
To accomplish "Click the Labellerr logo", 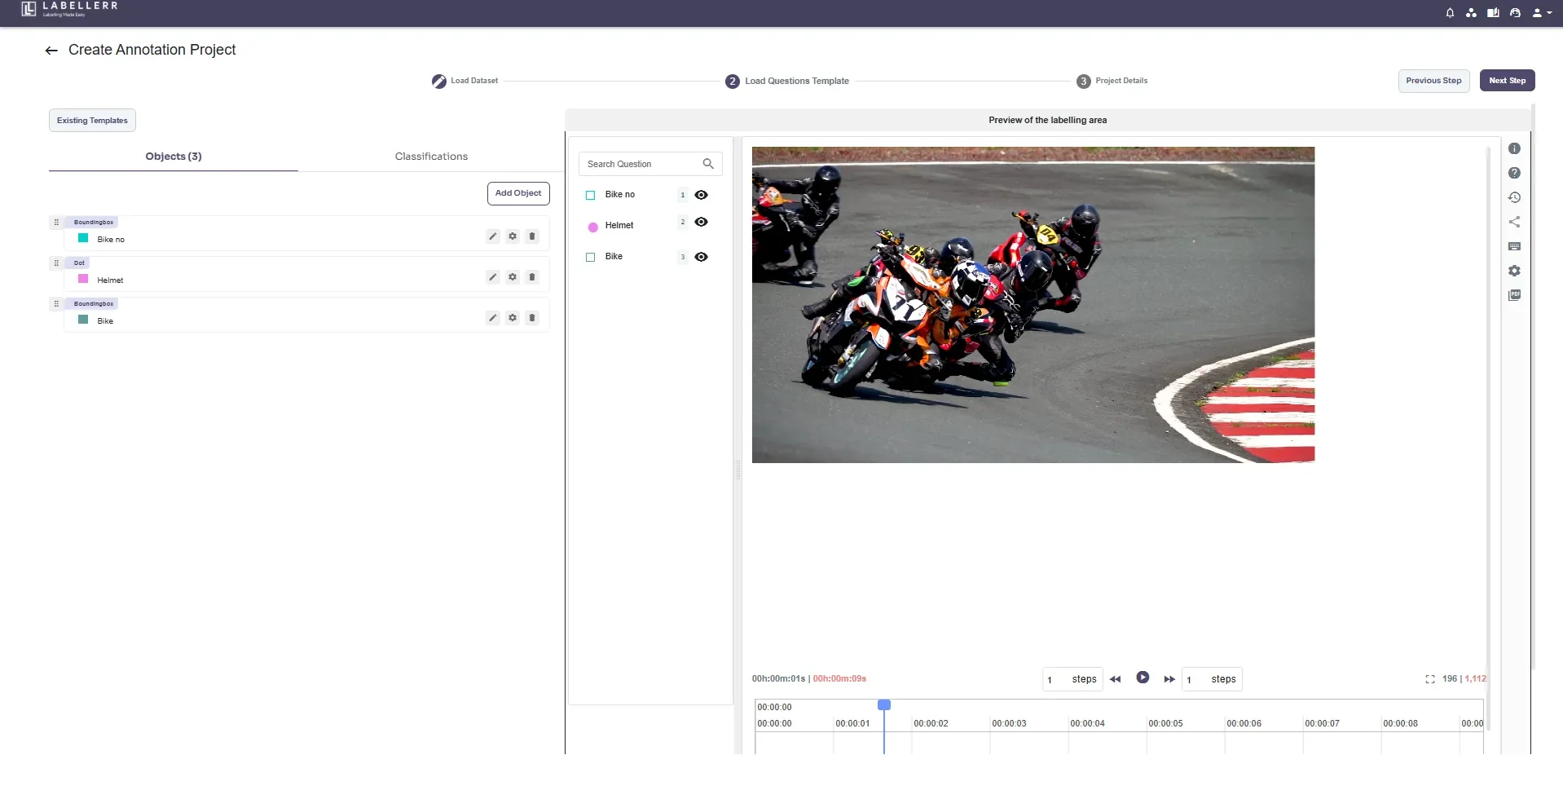I will point(69,9).
